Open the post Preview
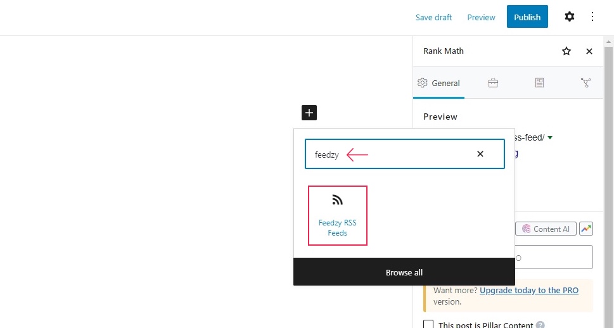The width and height of the screenshot is (614, 328). click(x=481, y=17)
